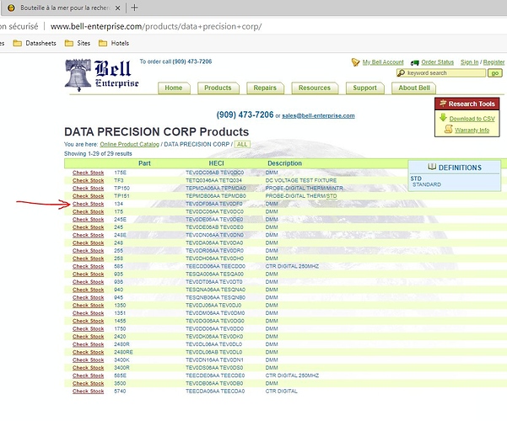Screen dimensions: 507x421
Task: Open the Resources navigation tab
Action: 315,88
